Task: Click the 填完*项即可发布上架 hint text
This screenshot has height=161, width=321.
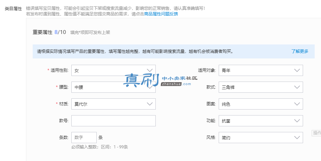Action: point(90,33)
